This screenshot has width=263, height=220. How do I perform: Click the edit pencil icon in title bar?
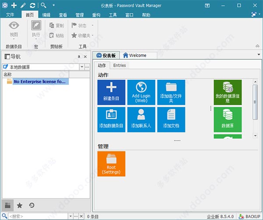23,5
